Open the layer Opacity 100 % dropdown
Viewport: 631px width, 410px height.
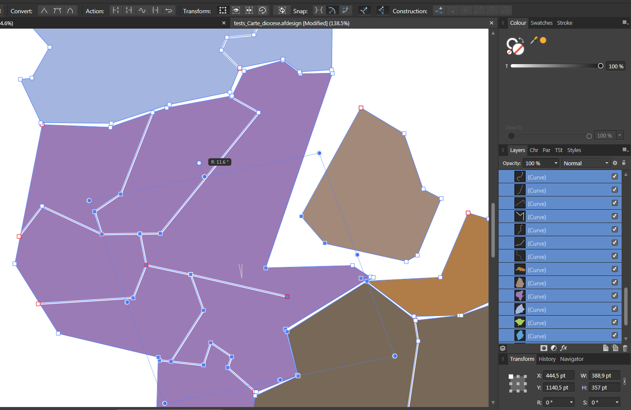556,163
